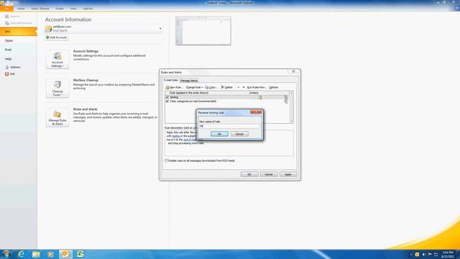Open the Windows Start menu
This screenshot has width=460, height=259.
coord(6,254)
